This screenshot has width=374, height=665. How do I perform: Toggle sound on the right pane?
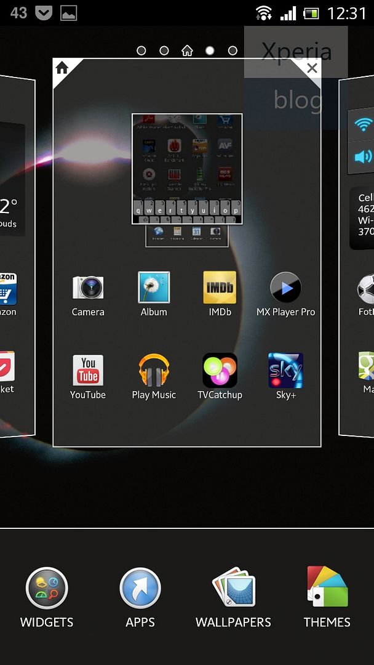pyautogui.click(x=362, y=157)
